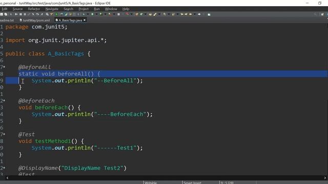Click the Coverage launch toolbar icon
Viewport: 328px width, 184px height.
[101, 14]
